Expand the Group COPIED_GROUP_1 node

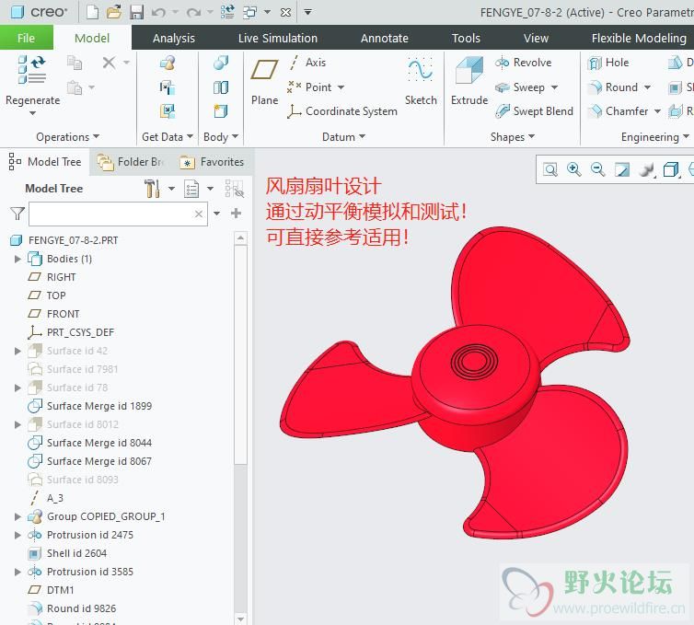click(x=17, y=516)
